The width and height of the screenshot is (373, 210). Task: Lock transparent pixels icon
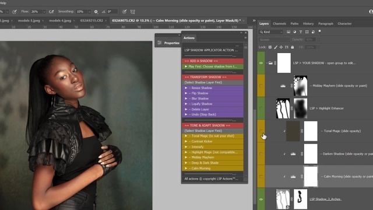point(270,47)
